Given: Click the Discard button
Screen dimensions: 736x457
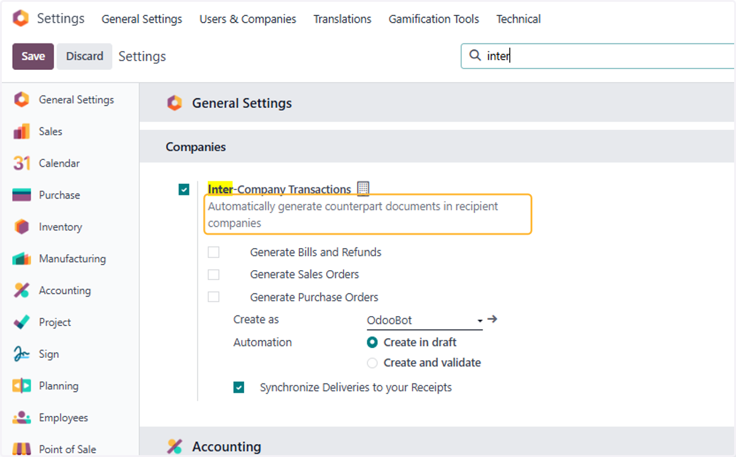Looking at the screenshot, I should point(85,56).
